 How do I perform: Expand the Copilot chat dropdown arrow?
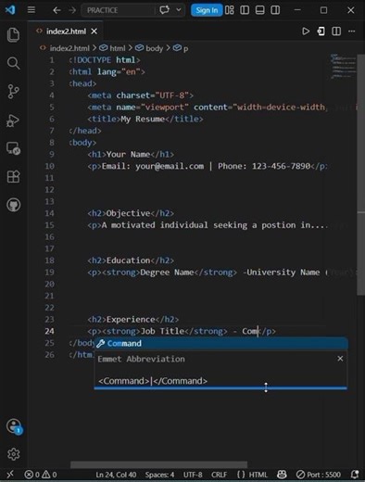click(179, 10)
